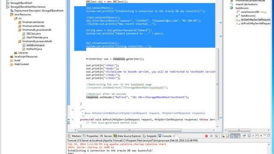The image size is (274, 154).
Task: Select serialVersionUID field in the Outline
Action: pyautogui.click(x=251, y=12)
